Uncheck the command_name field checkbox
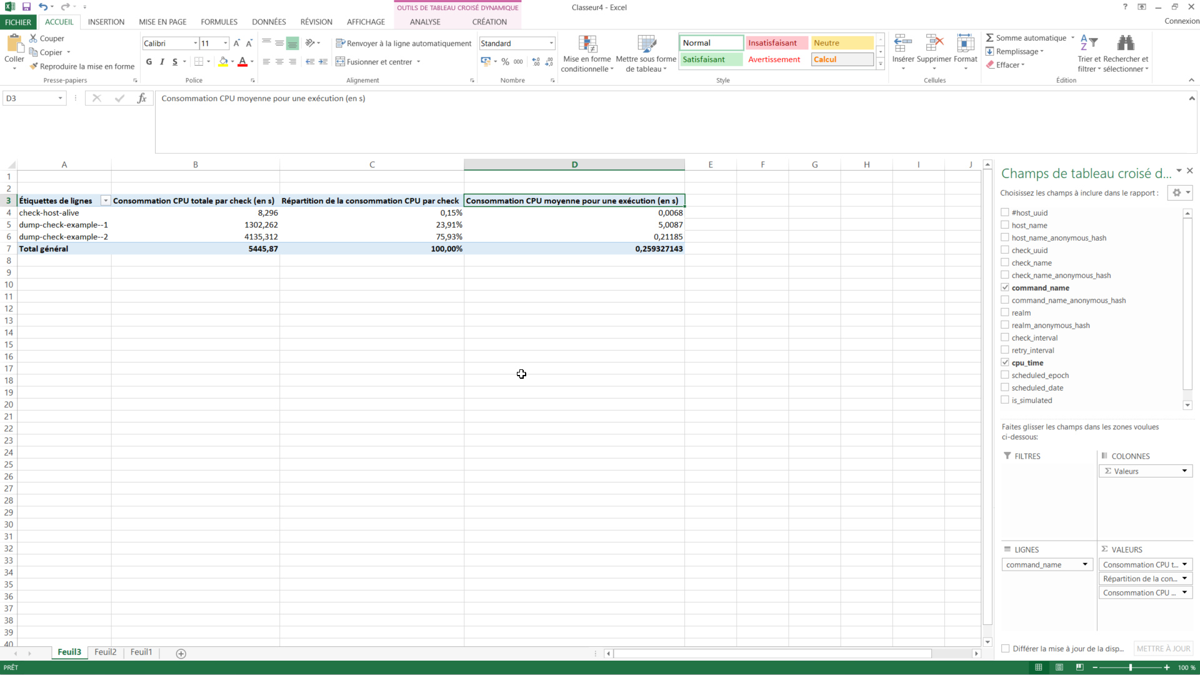 pos(1005,287)
